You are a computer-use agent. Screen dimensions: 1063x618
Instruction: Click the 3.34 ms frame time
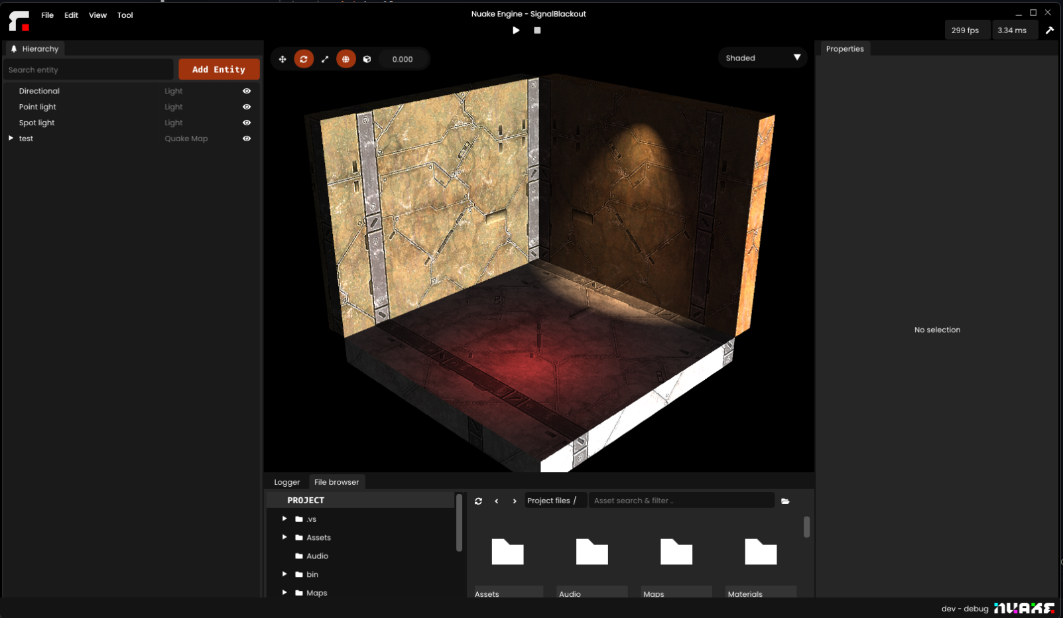(x=1015, y=30)
